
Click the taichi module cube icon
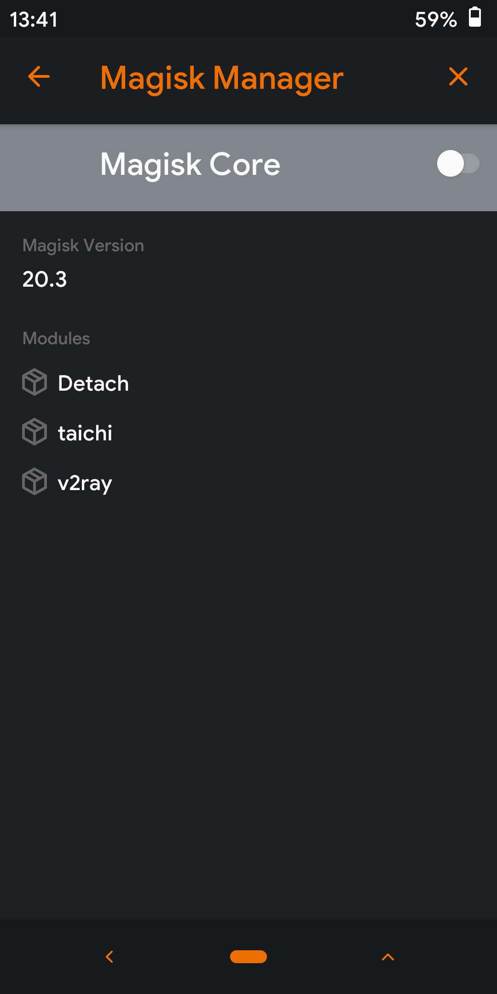(x=35, y=432)
